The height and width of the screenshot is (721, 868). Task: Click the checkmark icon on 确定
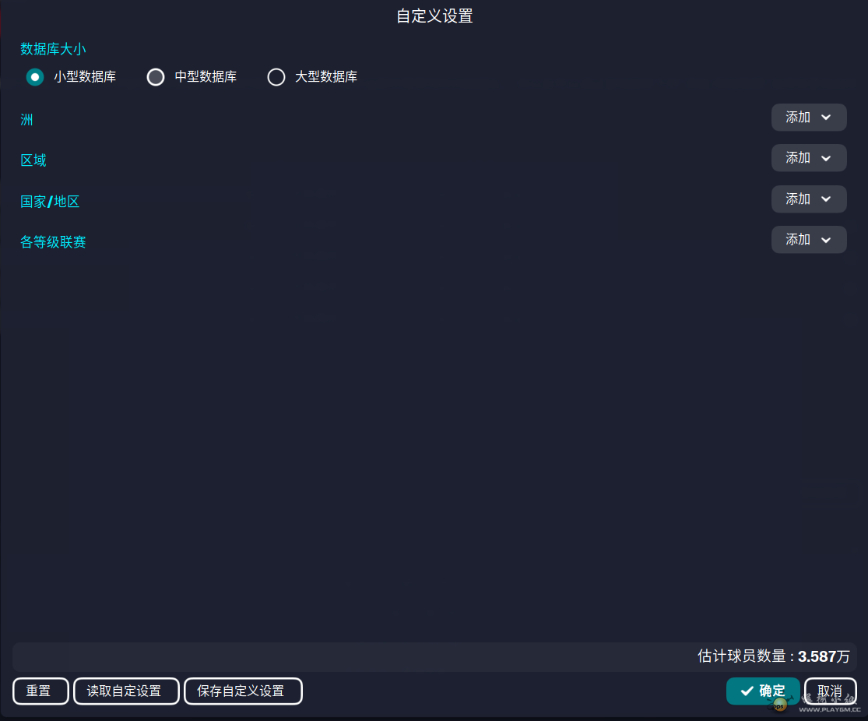point(747,691)
